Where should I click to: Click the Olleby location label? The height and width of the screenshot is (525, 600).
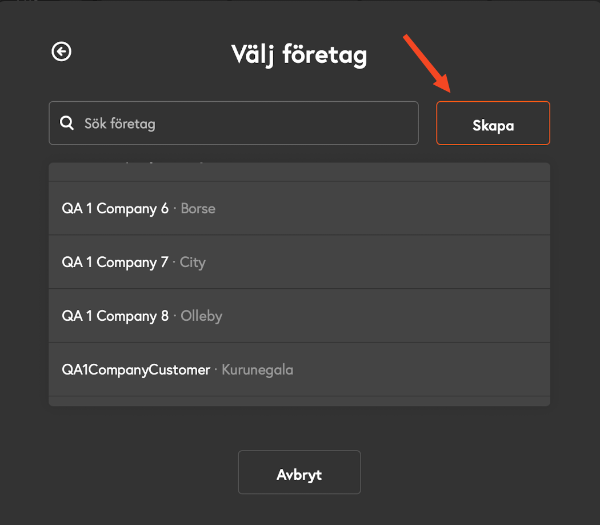coord(201,316)
